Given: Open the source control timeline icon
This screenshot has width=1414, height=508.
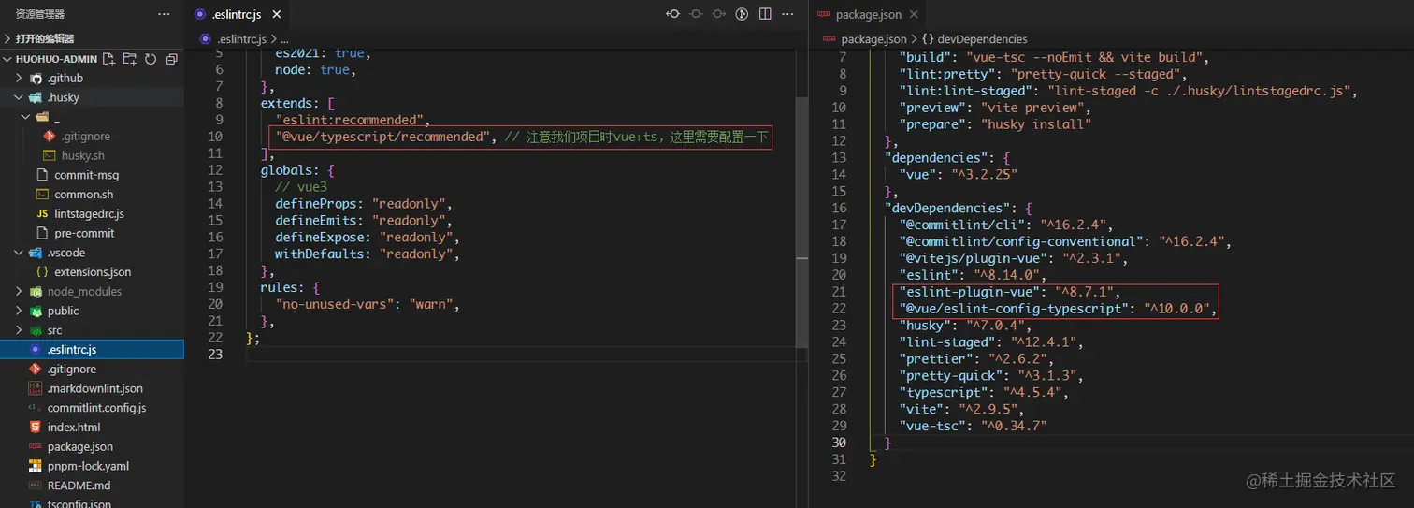Looking at the screenshot, I should [742, 14].
